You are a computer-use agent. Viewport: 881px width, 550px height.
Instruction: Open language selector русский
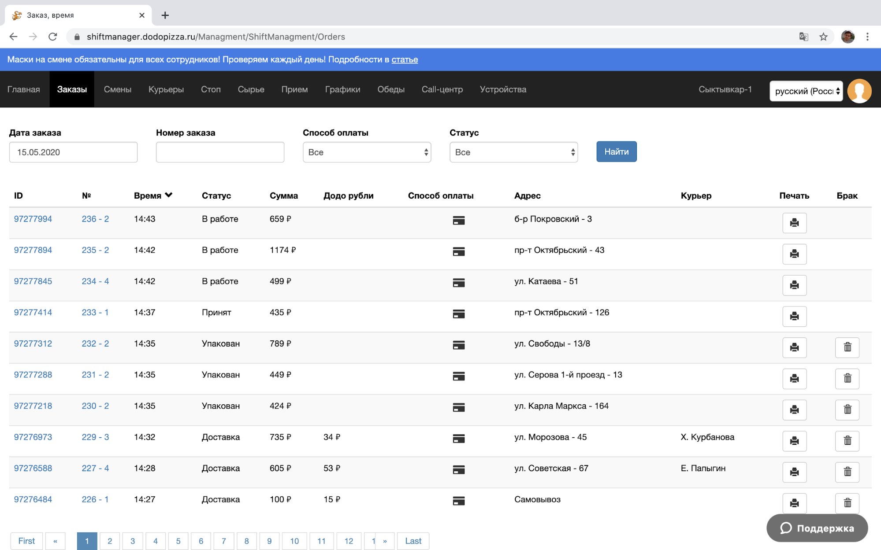click(806, 91)
